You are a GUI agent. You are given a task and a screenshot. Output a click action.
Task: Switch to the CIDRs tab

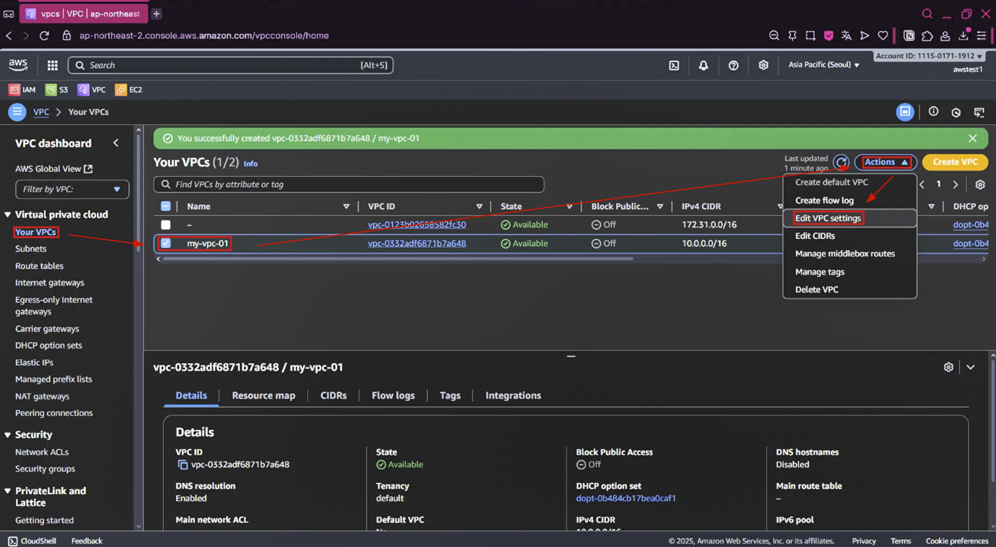[x=334, y=396]
